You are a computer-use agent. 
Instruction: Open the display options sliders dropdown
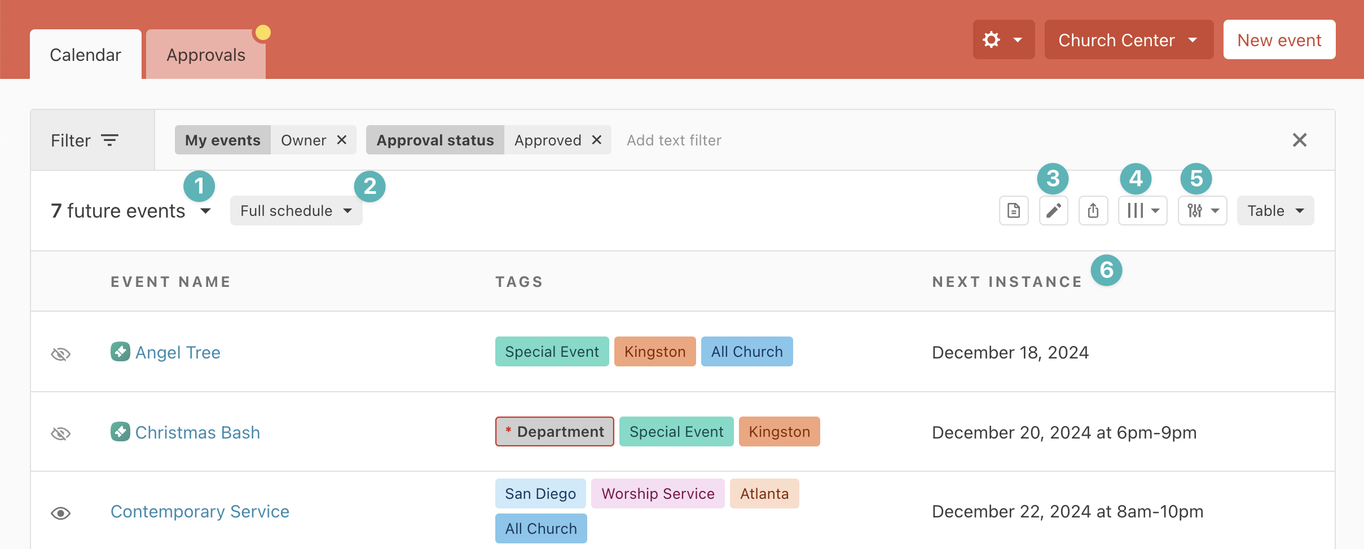pyautogui.click(x=1202, y=211)
